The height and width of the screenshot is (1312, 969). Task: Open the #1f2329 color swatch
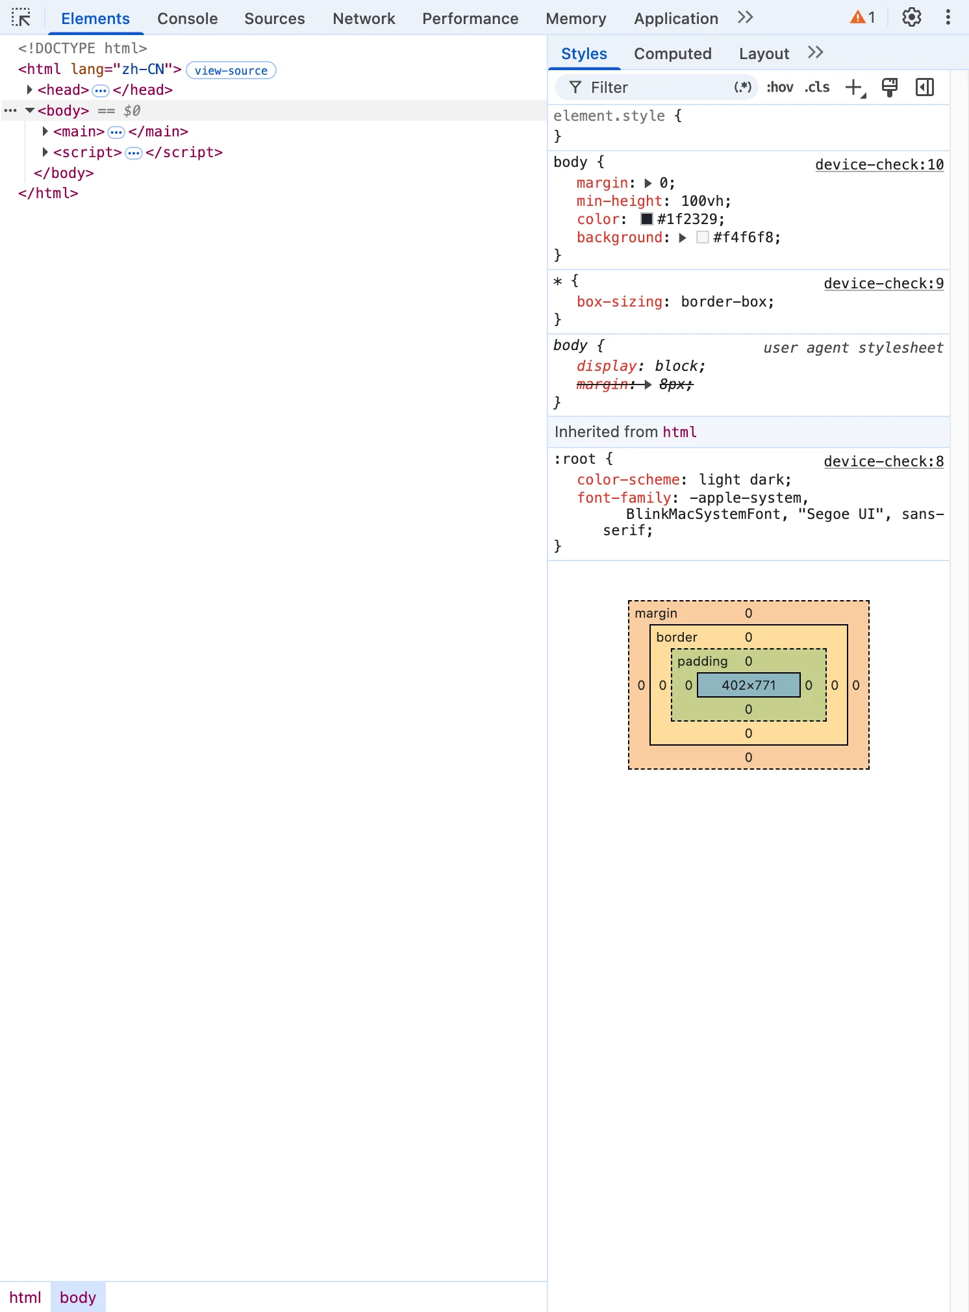(x=647, y=219)
